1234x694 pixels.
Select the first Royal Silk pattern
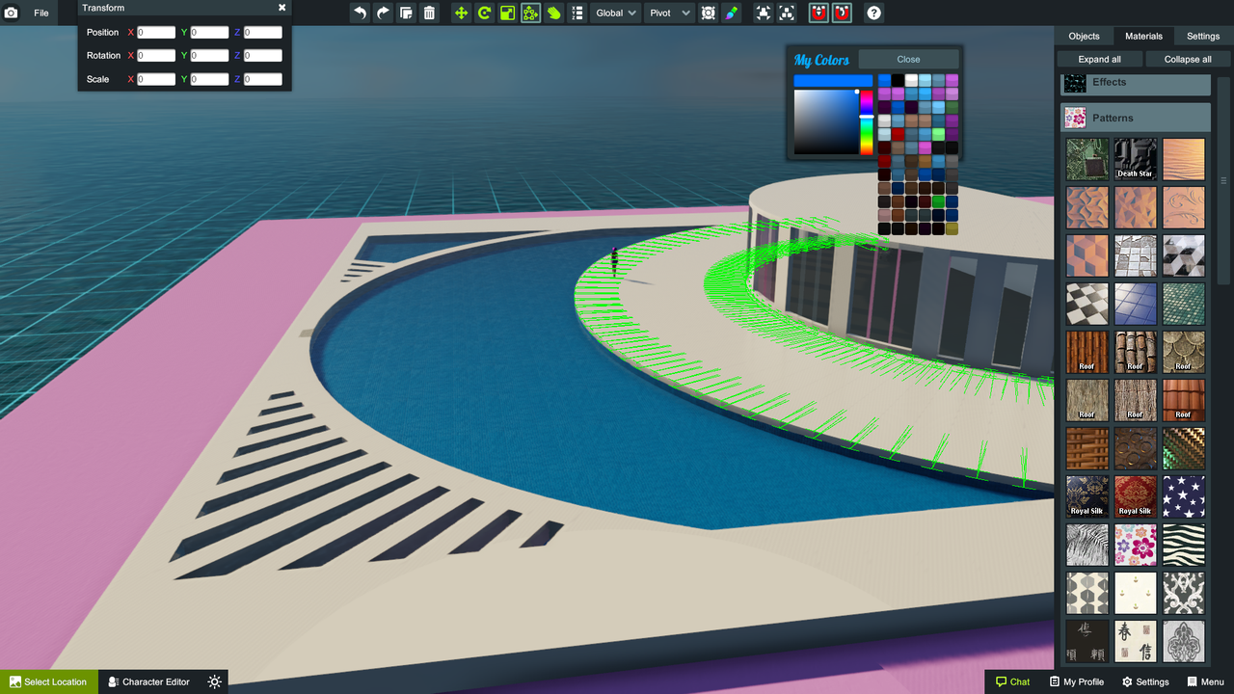[1086, 496]
